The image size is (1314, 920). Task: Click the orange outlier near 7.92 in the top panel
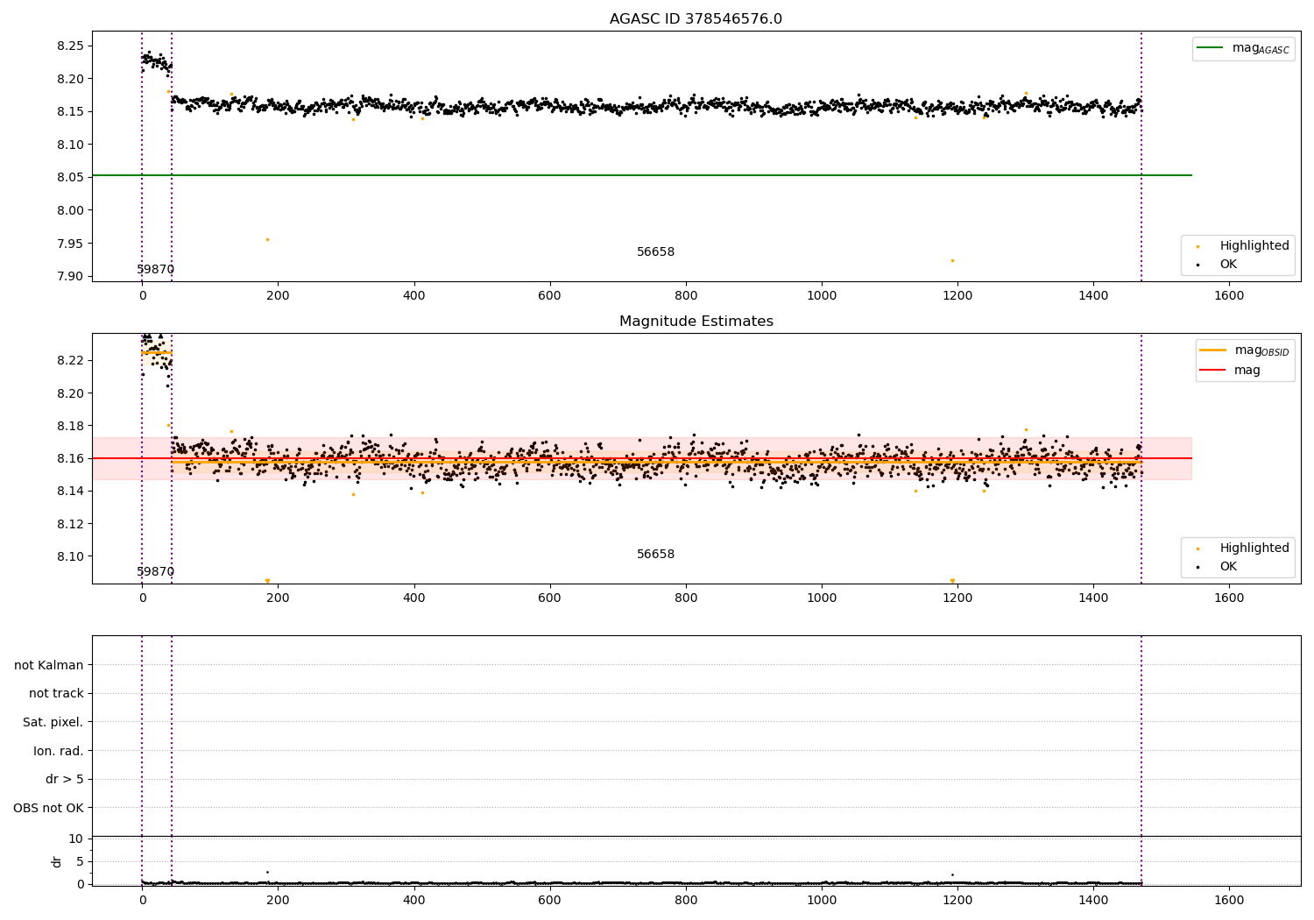click(952, 260)
